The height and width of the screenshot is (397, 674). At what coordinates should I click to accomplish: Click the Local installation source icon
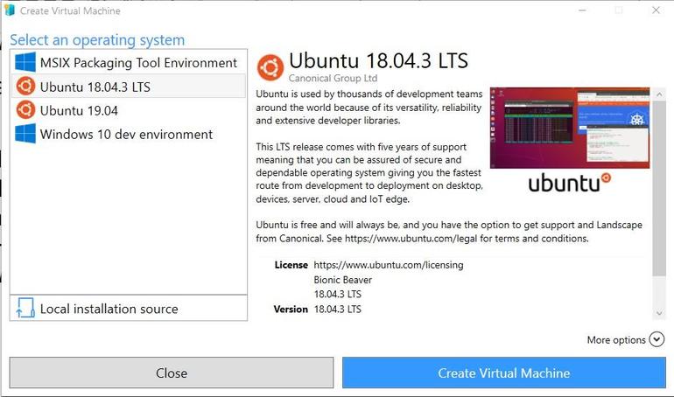25,308
